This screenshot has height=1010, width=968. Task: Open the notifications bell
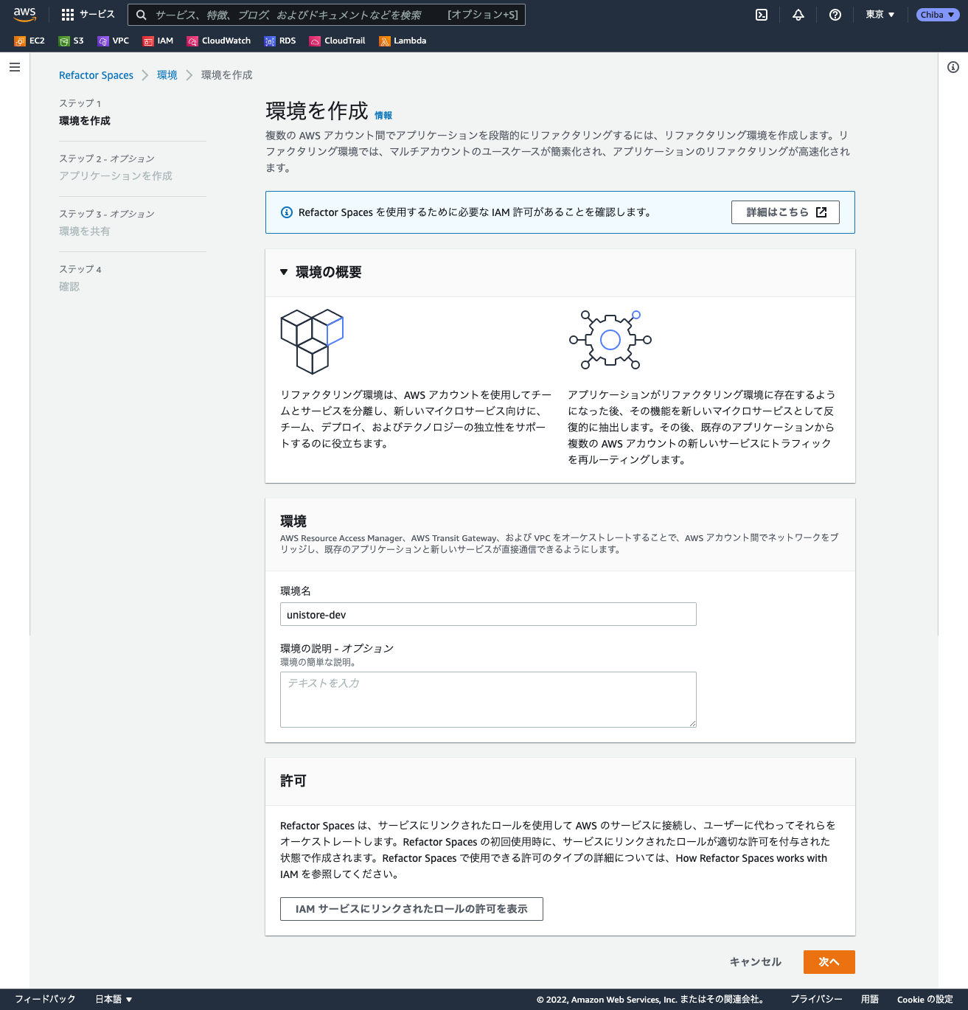coord(798,15)
